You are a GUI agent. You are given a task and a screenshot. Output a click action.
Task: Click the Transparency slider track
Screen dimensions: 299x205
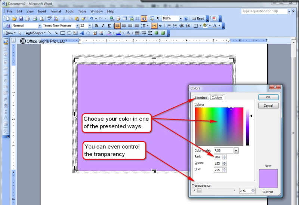coord(217,190)
